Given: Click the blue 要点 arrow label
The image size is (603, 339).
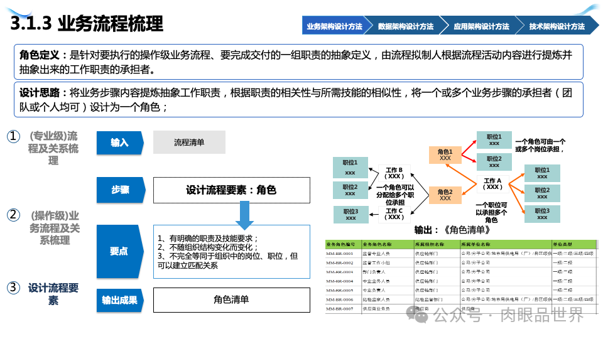Looking at the screenshot, I should point(119,251).
